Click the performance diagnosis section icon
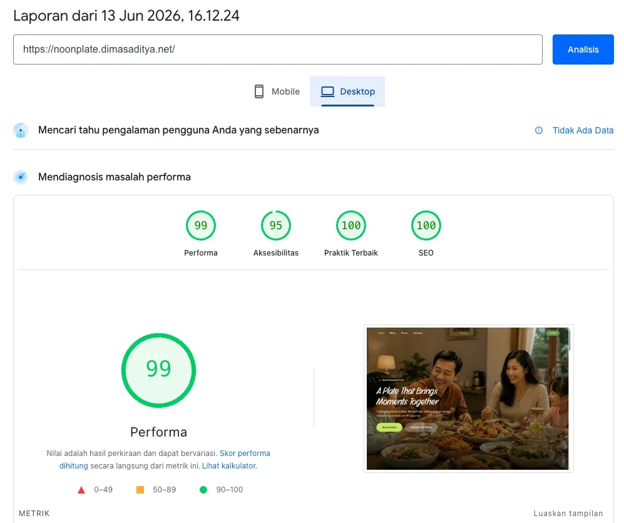This screenshot has width=624, height=523. tap(21, 177)
